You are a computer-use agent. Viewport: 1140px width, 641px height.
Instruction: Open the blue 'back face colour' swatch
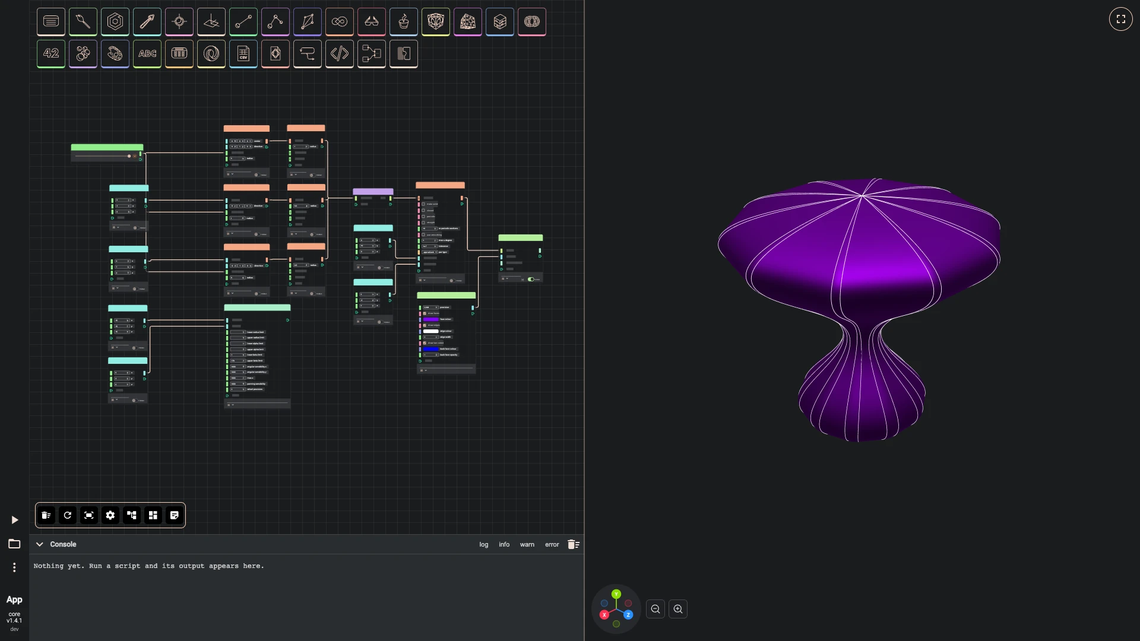(431, 349)
